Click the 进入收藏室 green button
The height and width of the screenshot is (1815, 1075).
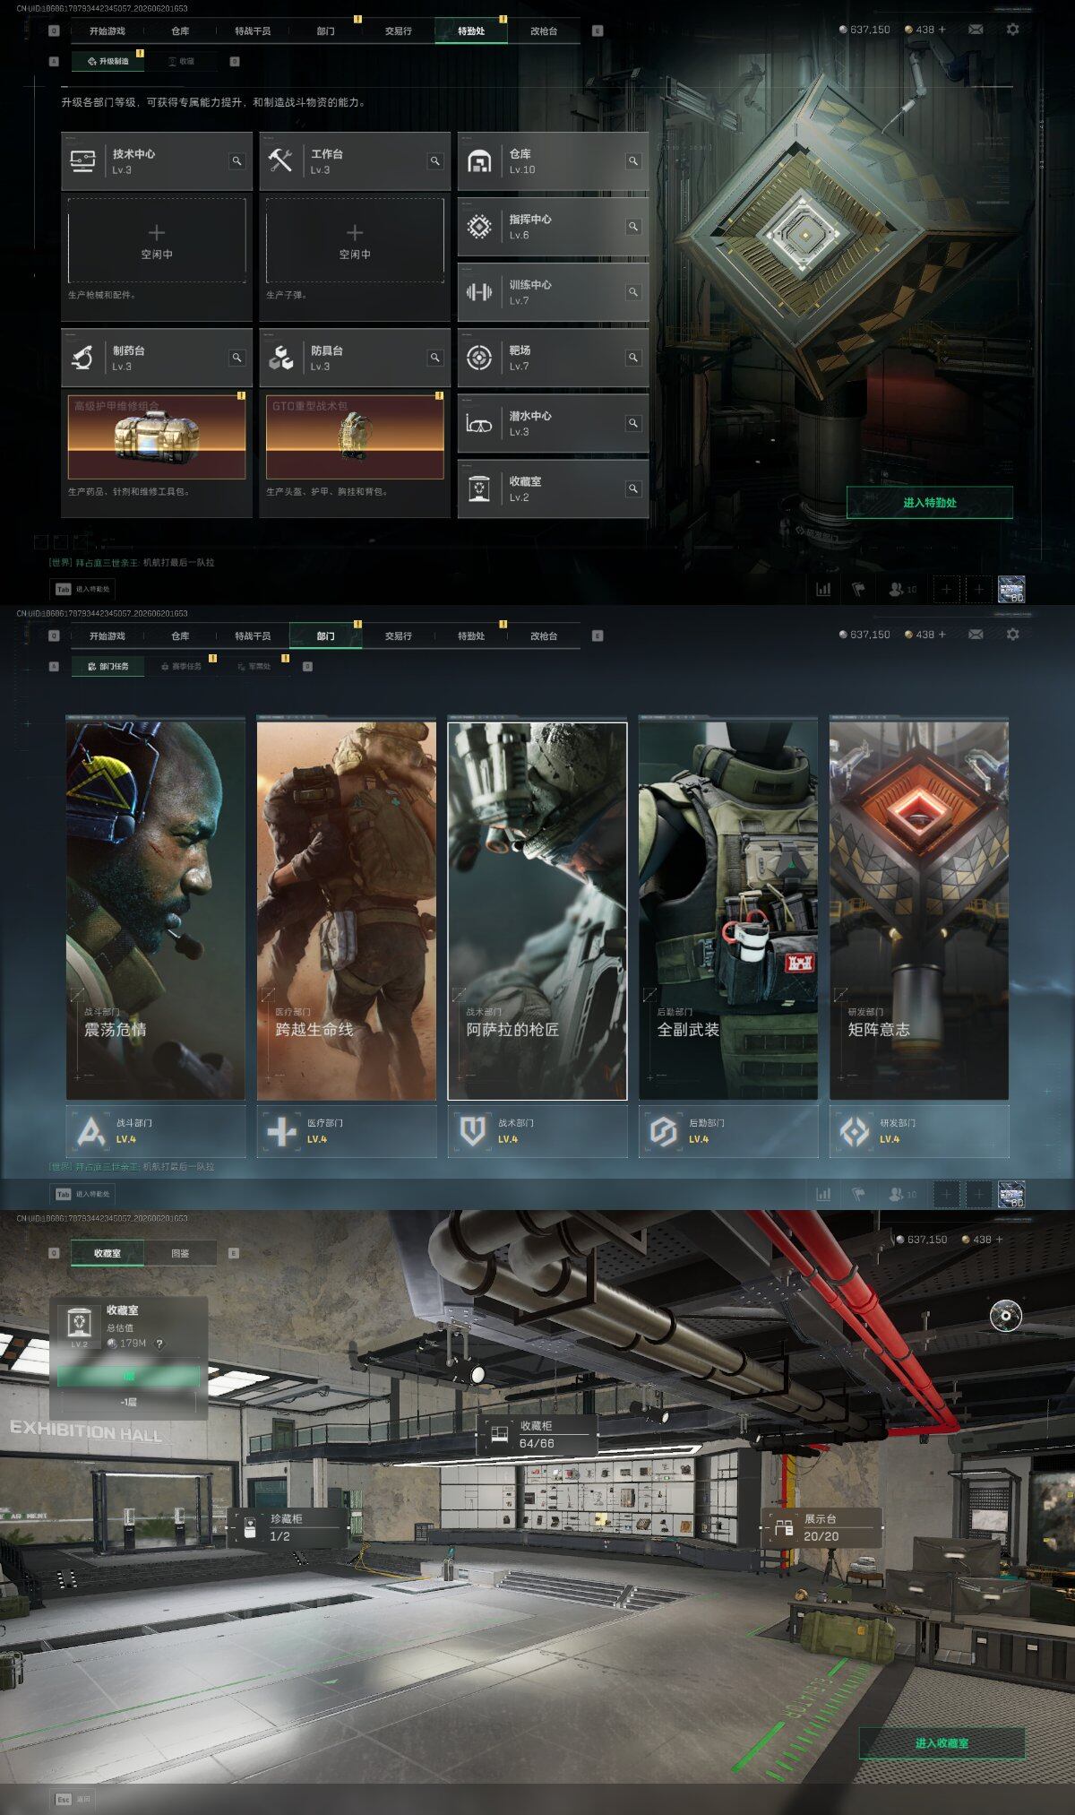click(942, 1743)
